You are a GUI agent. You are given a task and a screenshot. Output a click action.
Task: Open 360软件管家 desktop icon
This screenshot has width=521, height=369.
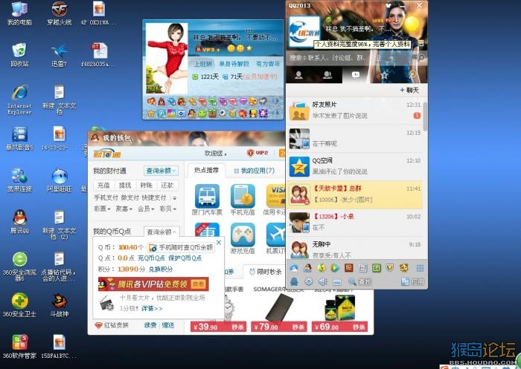click(19, 347)
